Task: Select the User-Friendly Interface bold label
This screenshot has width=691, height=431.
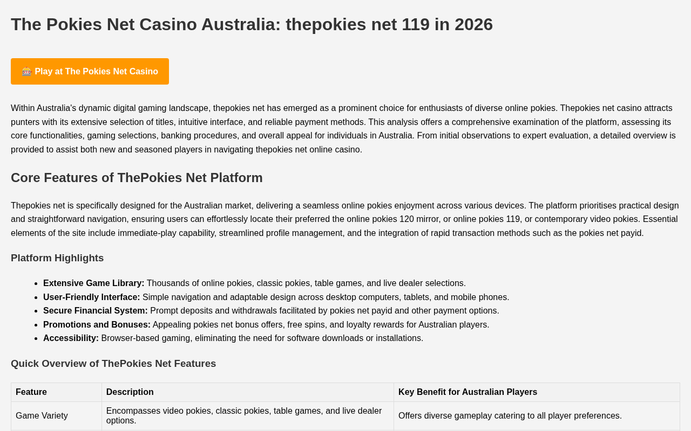Action: point(91,297)
